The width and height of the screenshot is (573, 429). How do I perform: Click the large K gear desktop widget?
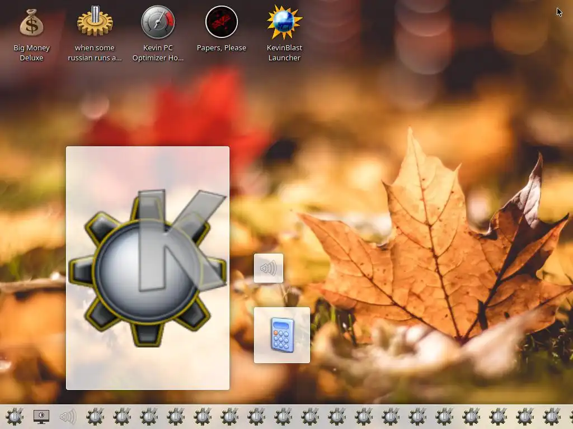148,268
